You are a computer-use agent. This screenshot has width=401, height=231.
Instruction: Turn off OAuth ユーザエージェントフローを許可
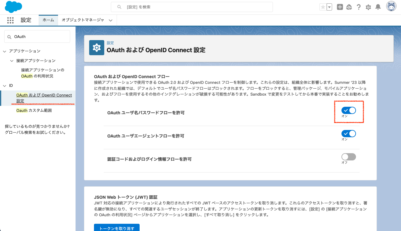click(349, 134)
